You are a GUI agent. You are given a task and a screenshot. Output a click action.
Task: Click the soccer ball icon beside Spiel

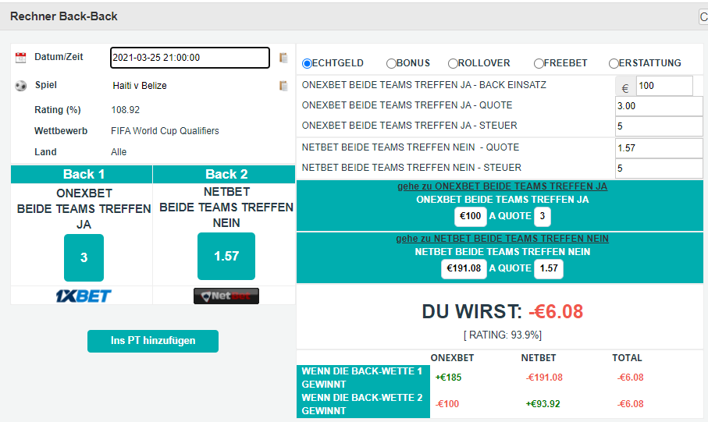tap(21, 85)
